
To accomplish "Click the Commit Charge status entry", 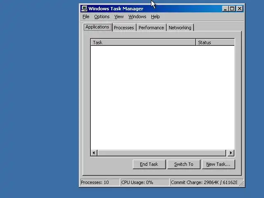I will [204, 182].
